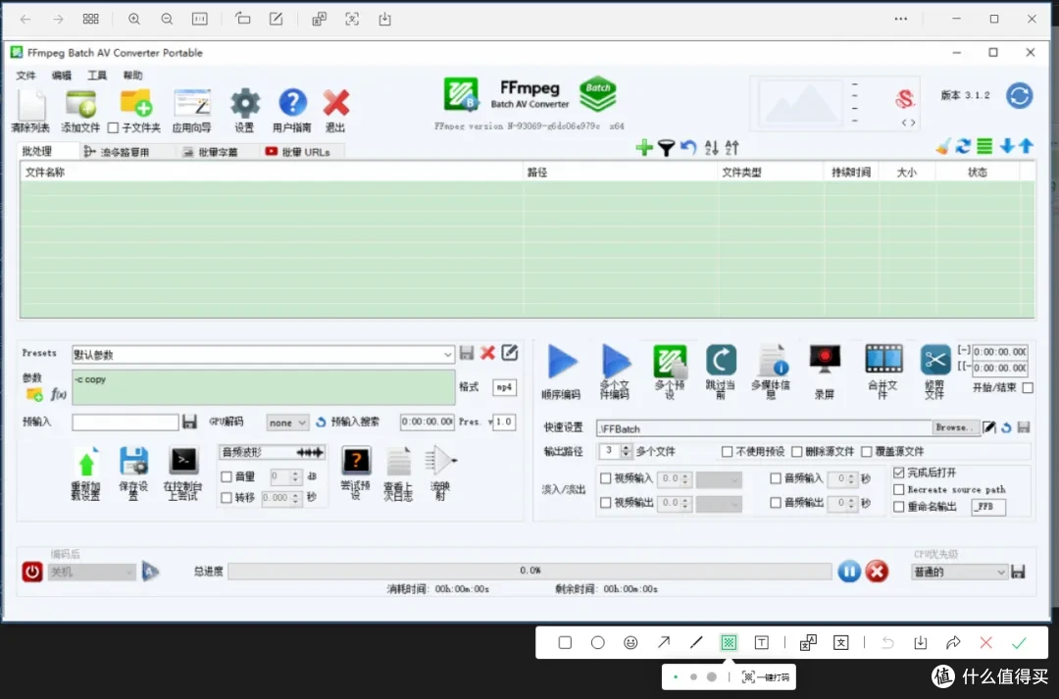Image resolution: width=1059 pixels, height=699 pixels.
Task: Click 清除列表 blank page icon
Action: click(x=31, y=105)
